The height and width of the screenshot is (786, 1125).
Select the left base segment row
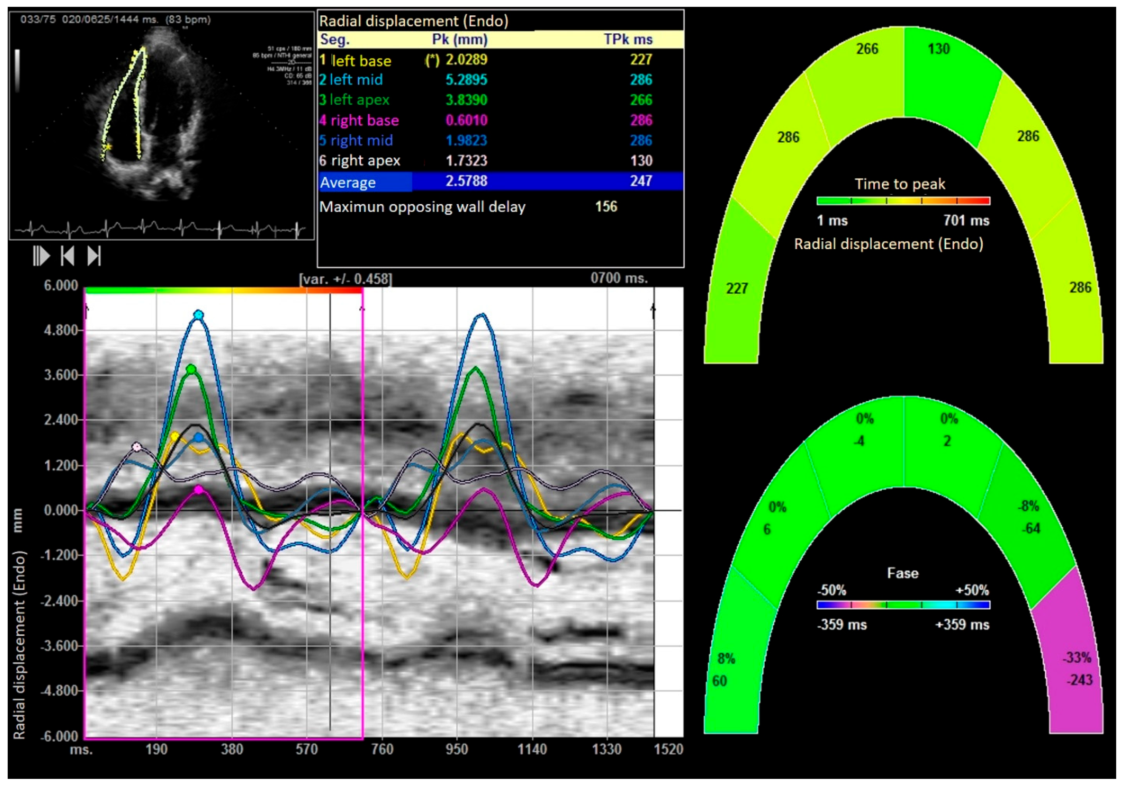(361, 60)
